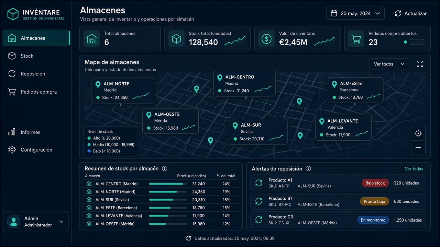Image resolution: width=440 pixels, height=247 pixels.
Task: Click the ALM-CENTRO (Madrid) stock bar
Action: (x=168, y=184)
